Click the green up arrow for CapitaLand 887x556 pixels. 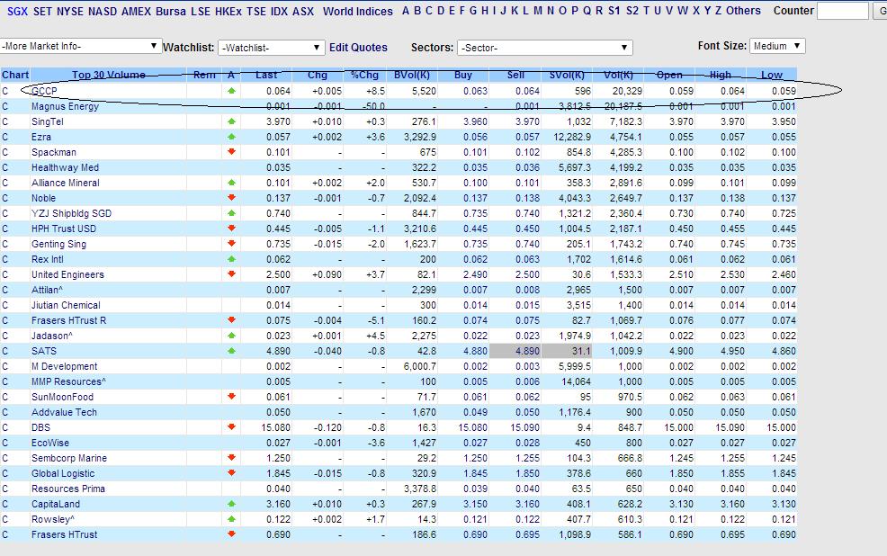tap(231, 504)
